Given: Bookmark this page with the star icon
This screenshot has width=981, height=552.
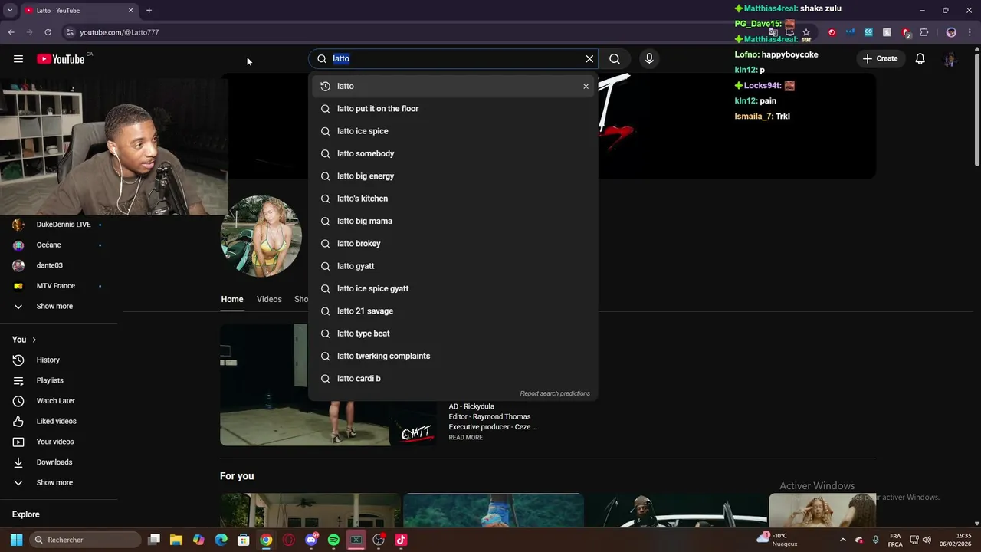Looking at the screenshot, I should click(x=806, y=32).
